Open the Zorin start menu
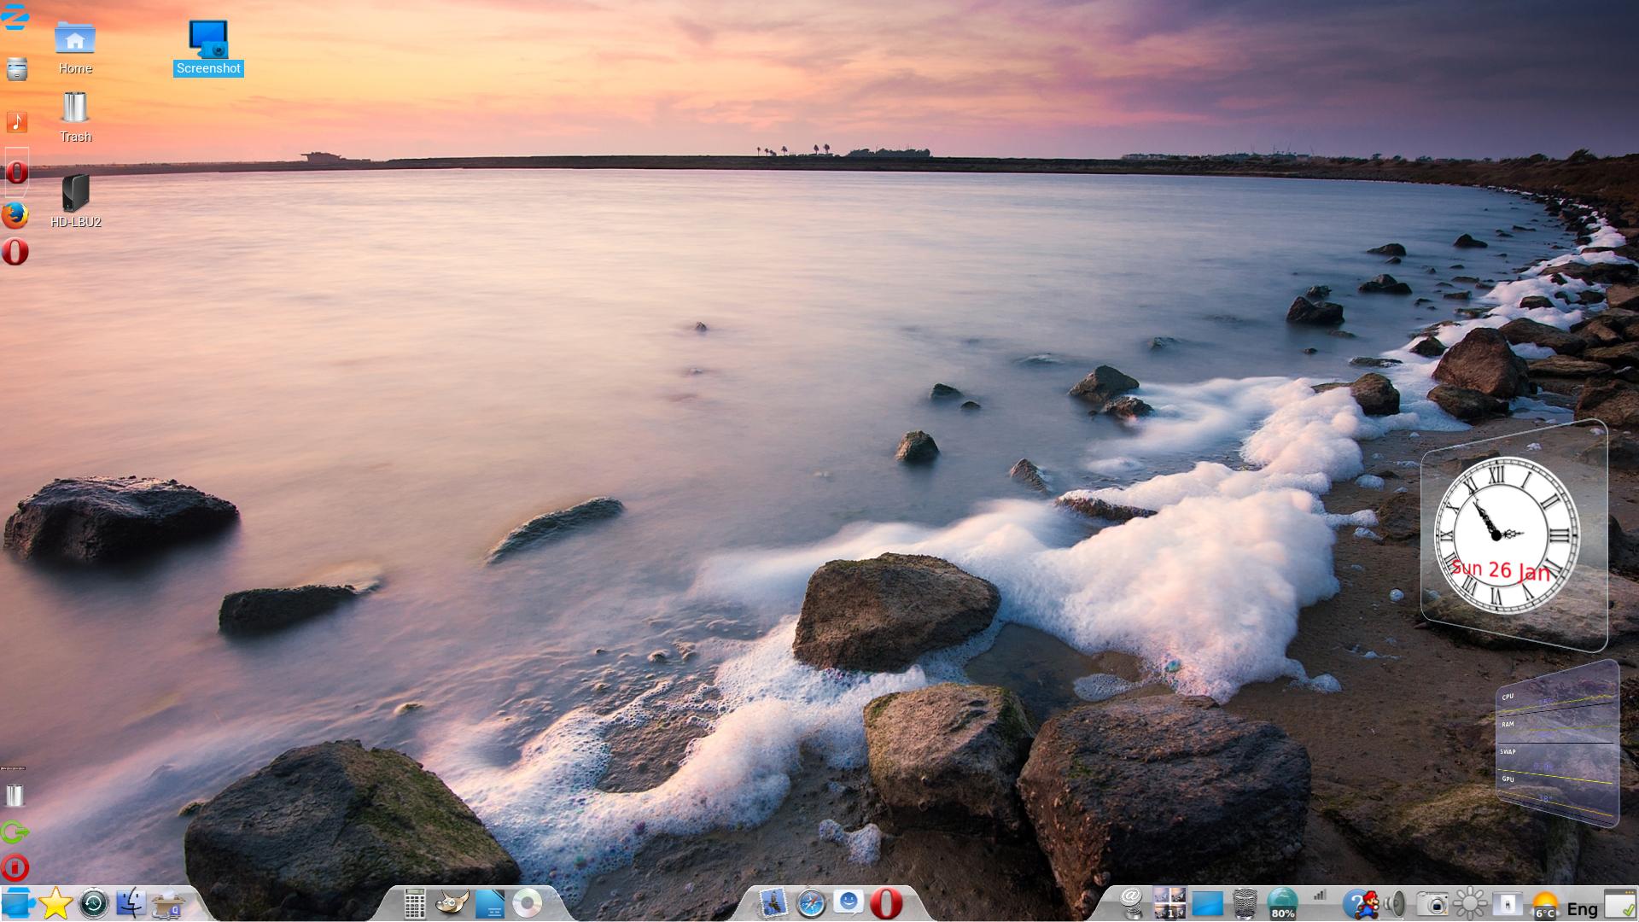The image size is (1639, 922). click(x=15, y=17)
